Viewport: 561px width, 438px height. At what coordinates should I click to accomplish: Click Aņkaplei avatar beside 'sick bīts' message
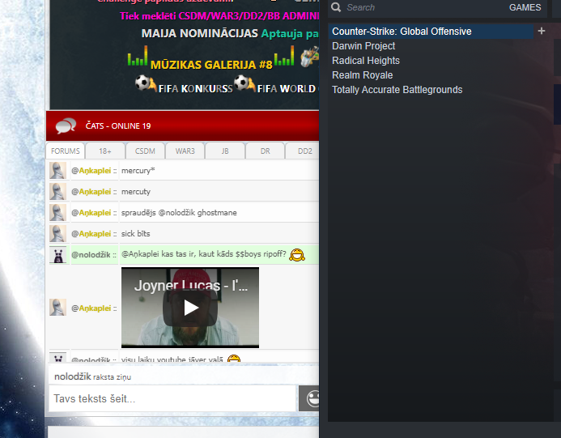57,234
